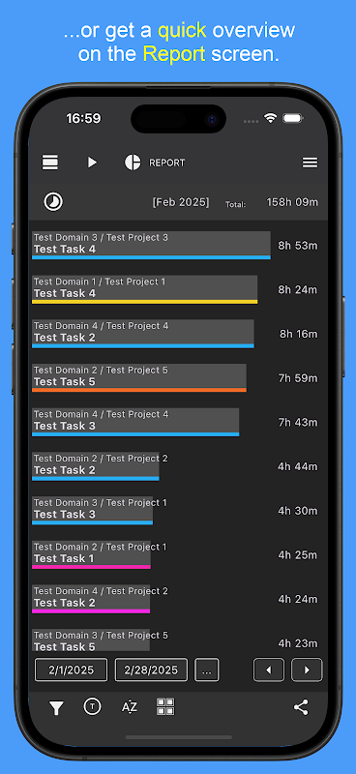Tap the clock period icon
Image resolution: width=356 pixels, height=774 pixels.
pos(53,202)
